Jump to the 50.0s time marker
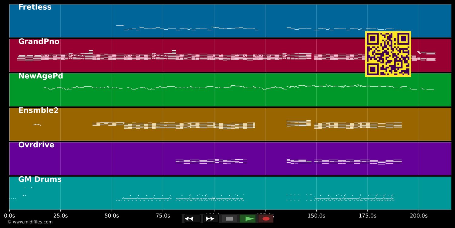The width and height of the screenshot is (455, 228). [112, 216]
